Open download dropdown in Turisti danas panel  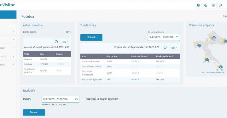(174, 48)
